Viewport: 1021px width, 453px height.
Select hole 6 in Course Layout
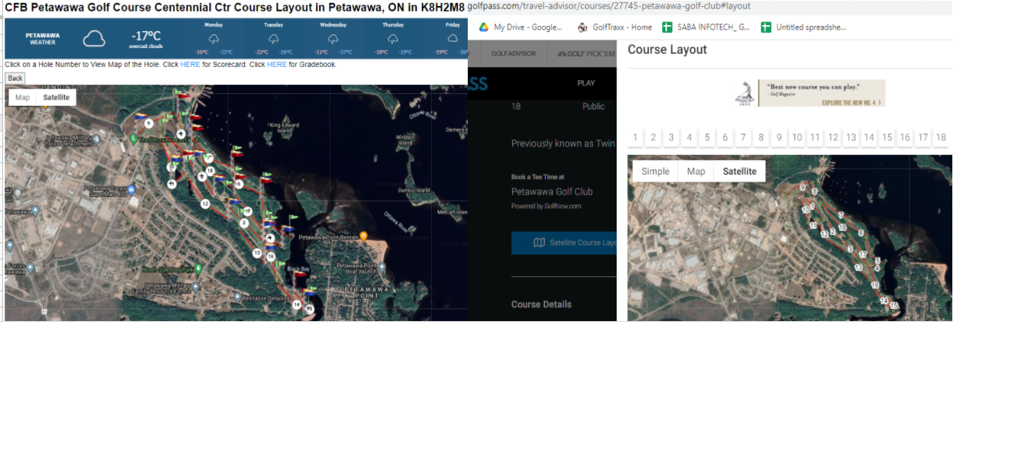[x=725, y=137]
